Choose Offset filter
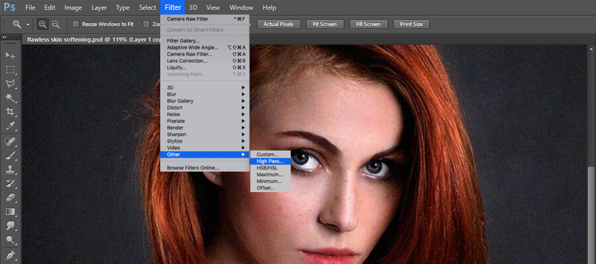Viewport: 596px width, 264px height. tap(270, 188)
